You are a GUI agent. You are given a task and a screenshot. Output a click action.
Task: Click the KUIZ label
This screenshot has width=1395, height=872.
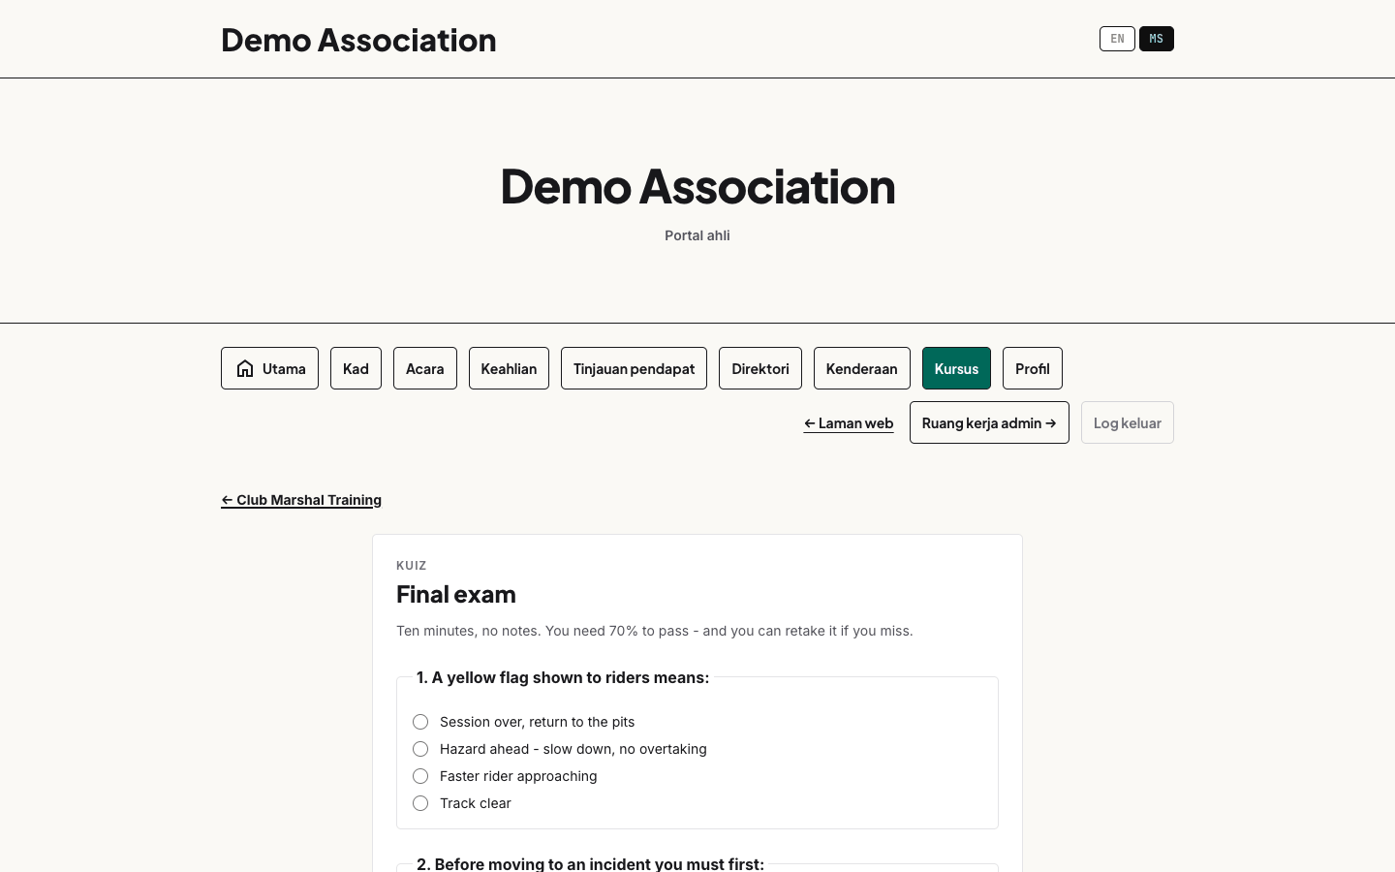click(x=412, y=566)
